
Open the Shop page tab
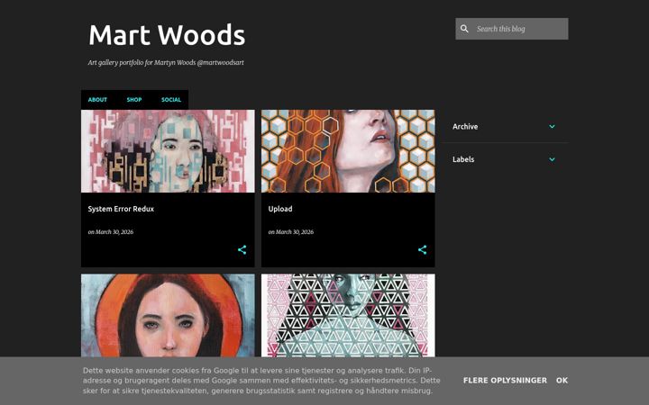[x=134, y=100]
